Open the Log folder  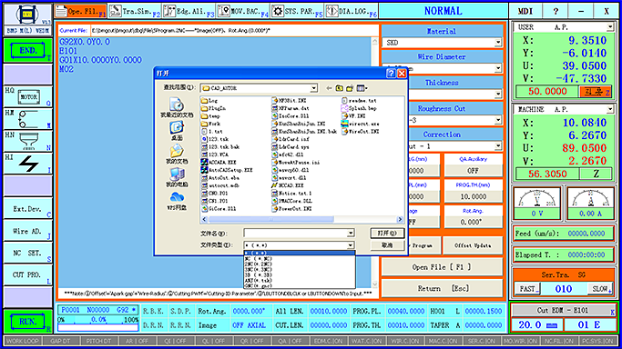(x=209, y=101)
